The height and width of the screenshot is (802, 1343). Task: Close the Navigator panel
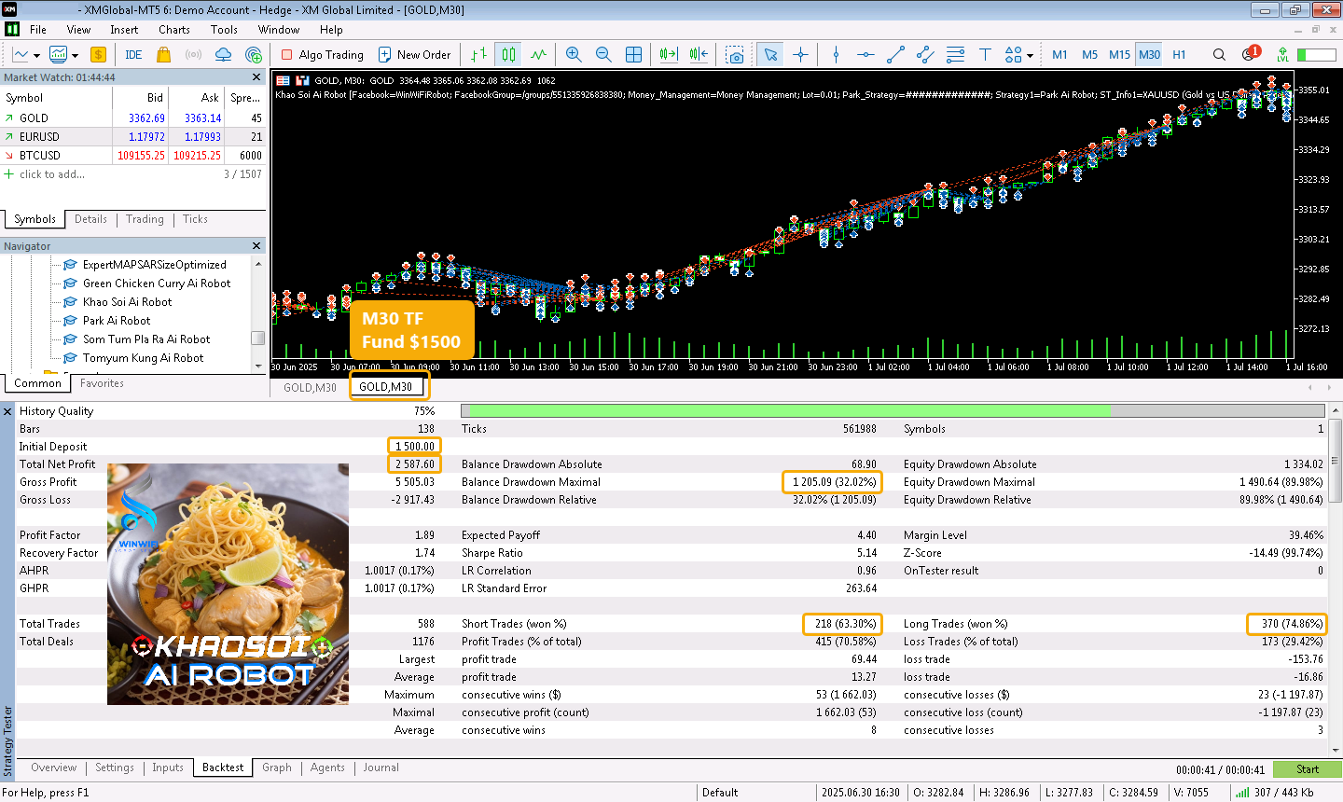(x=256, y=246)
